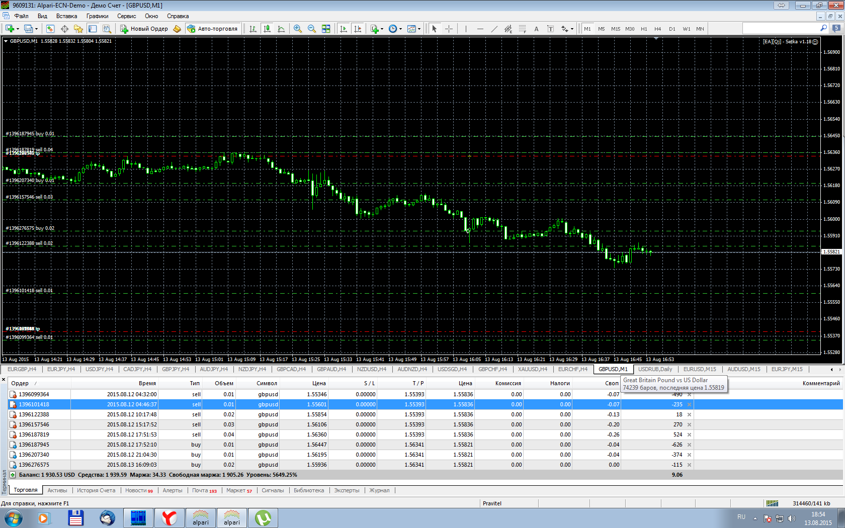Toggle the M15 timeframe button

[x=616, y=29]
